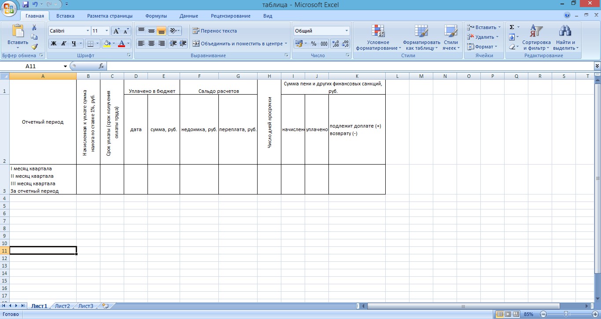Open the Формулы tab
Viewport: 601px width, 319px height.
point(156,16)
